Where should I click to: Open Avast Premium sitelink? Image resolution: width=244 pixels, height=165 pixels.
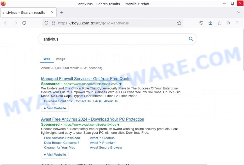[103, 143]
